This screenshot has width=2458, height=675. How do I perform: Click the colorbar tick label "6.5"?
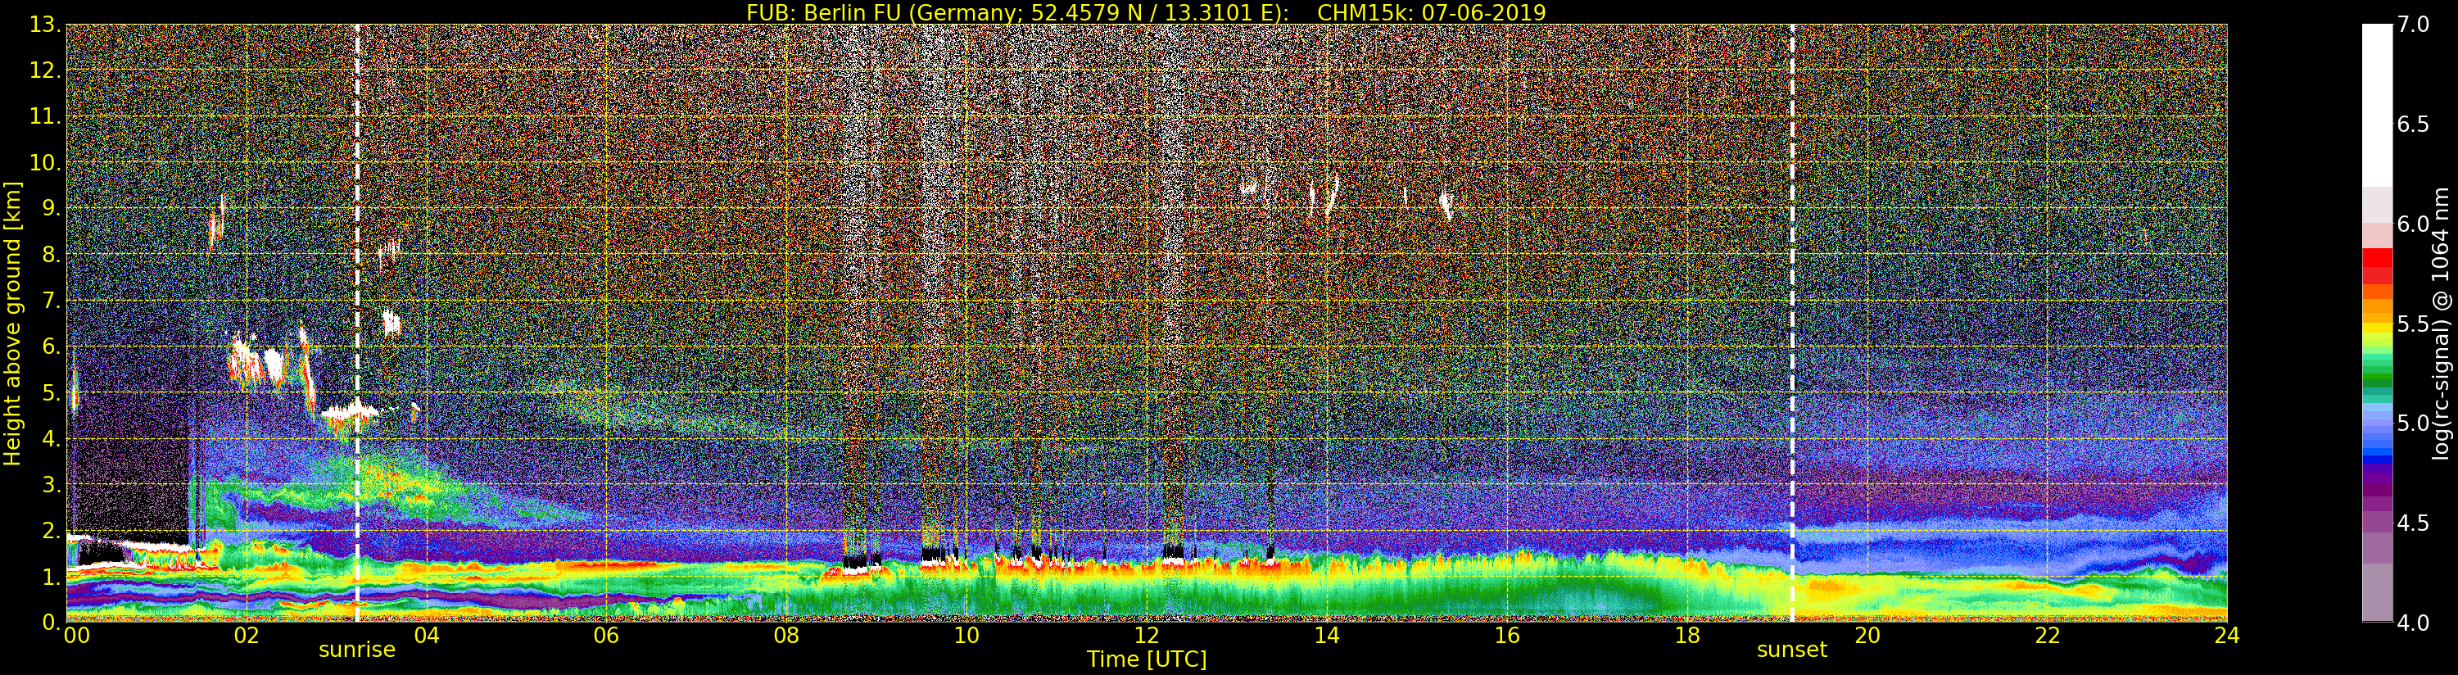pos(2413,125)
